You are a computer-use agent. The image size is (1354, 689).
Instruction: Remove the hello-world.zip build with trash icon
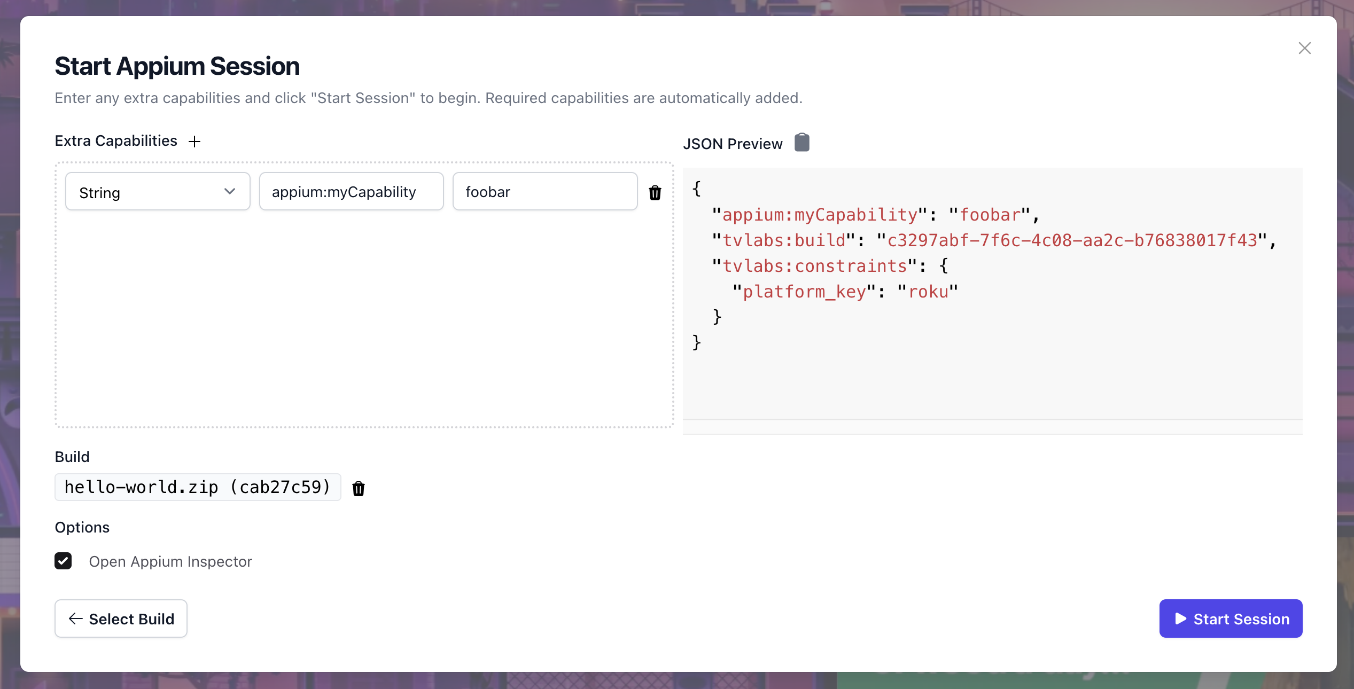(359, 488)
